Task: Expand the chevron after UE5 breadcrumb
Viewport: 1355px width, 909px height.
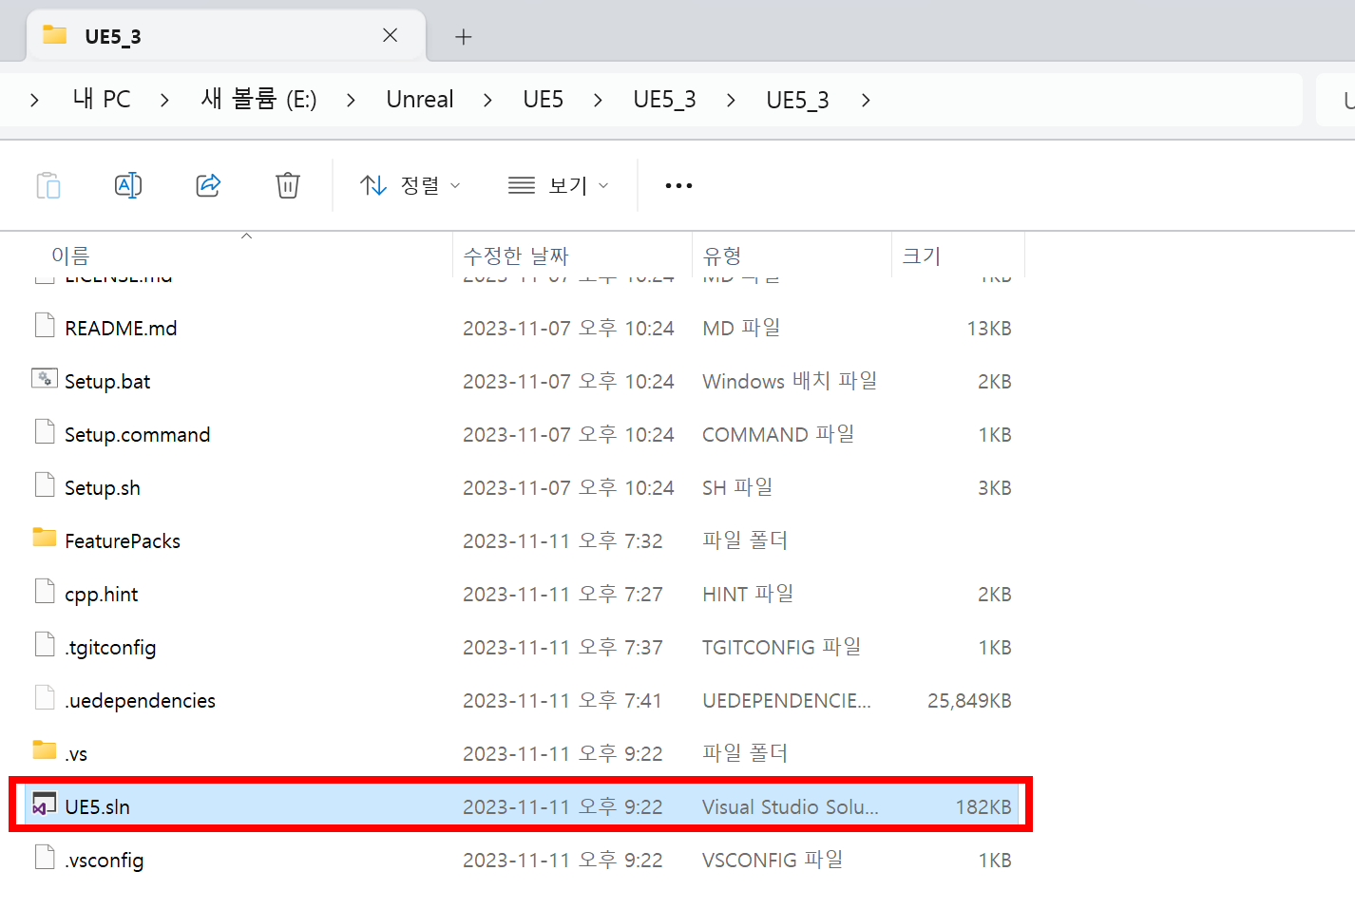Action: click(x=598, y=100)
